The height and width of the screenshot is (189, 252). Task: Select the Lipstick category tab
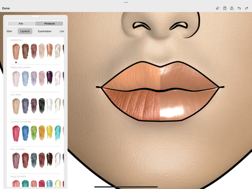(x=25, y=31)
